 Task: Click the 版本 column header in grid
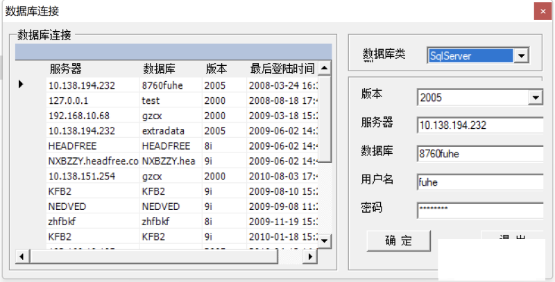tap(216, 69)
